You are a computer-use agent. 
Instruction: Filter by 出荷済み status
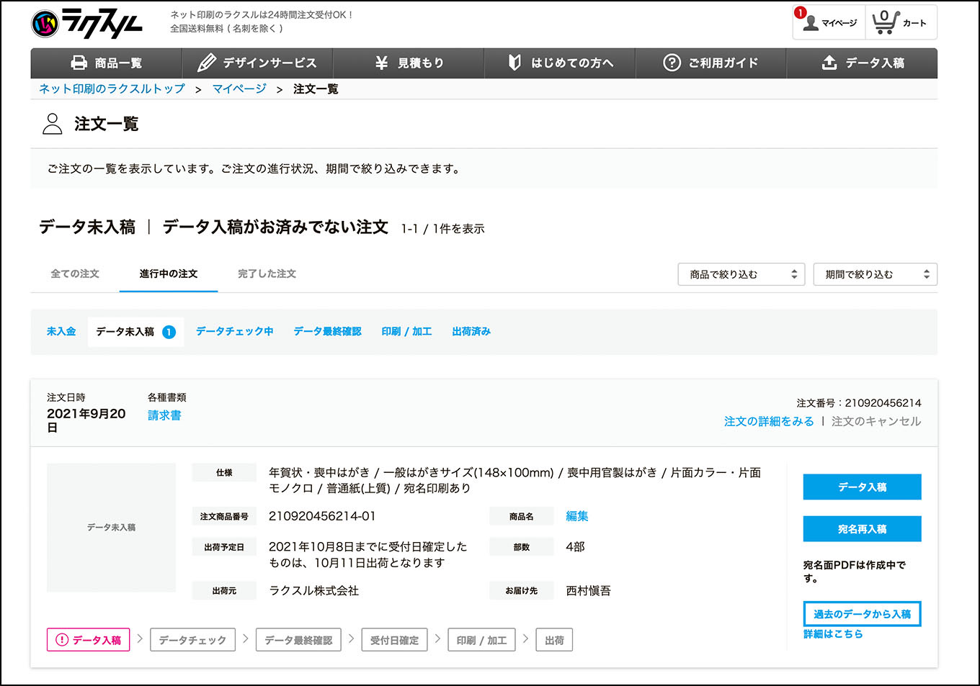471,331
